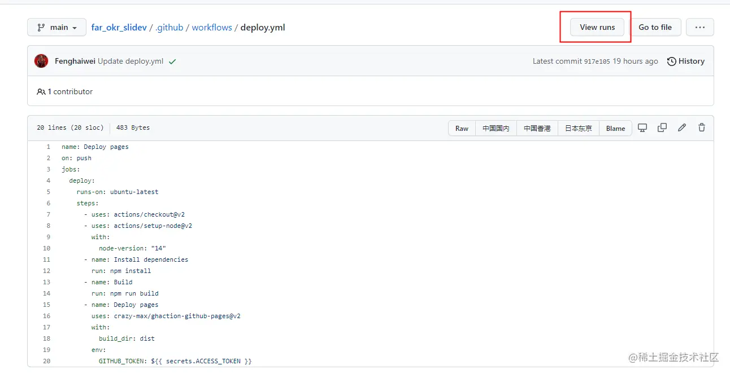Copy raw contents icon
The height and width of the screenshot is (374, 730).
(662, 127)
